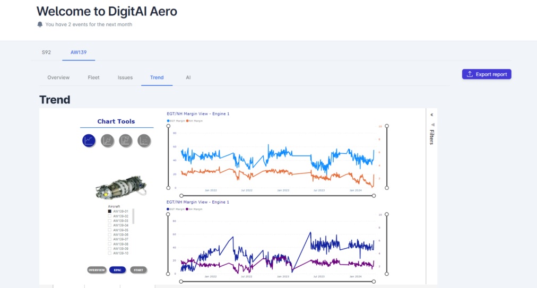Select the second gray chart tool icon

coord(107,141)
